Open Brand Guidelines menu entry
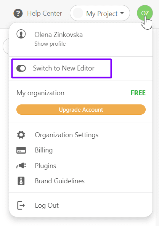159x226 pixels. click(x=60, y=181)
